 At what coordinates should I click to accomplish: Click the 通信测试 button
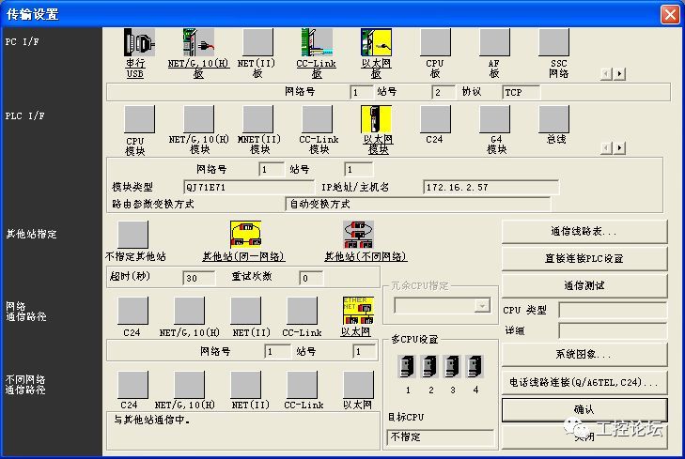[x=584, y=285]
